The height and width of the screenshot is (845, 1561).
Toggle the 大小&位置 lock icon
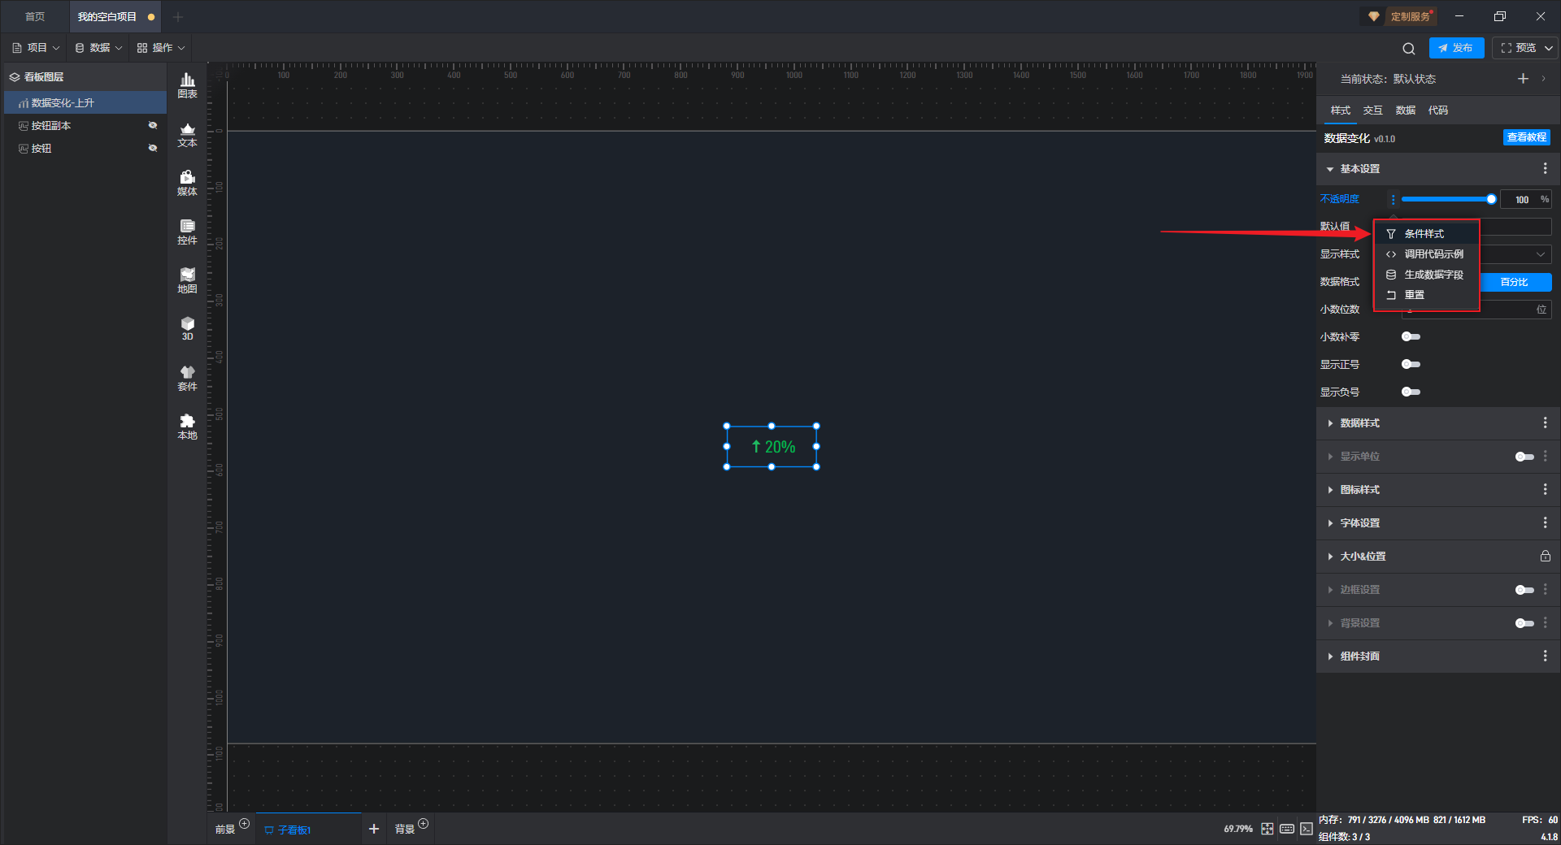(1545, 556)
